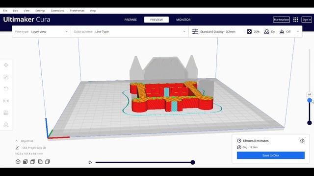The width and height of the screenshot is (314, 176).
Task: Click the print settings sliders icon
Action: pyautogui.click(x=195, y=31)
